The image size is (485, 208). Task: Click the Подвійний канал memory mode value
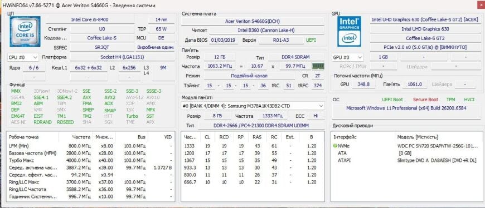click(249, 76)
